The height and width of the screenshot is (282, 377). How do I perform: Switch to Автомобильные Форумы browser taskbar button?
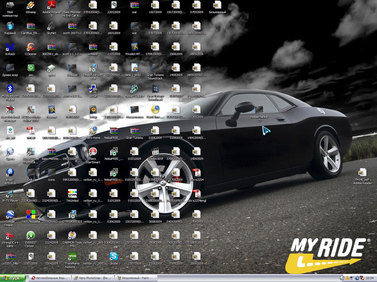click(x=50, y=278)
